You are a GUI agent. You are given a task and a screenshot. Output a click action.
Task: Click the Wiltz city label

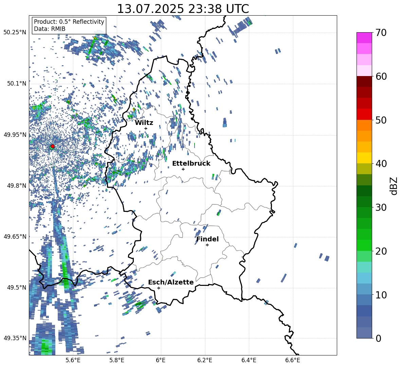click(144, 123)
